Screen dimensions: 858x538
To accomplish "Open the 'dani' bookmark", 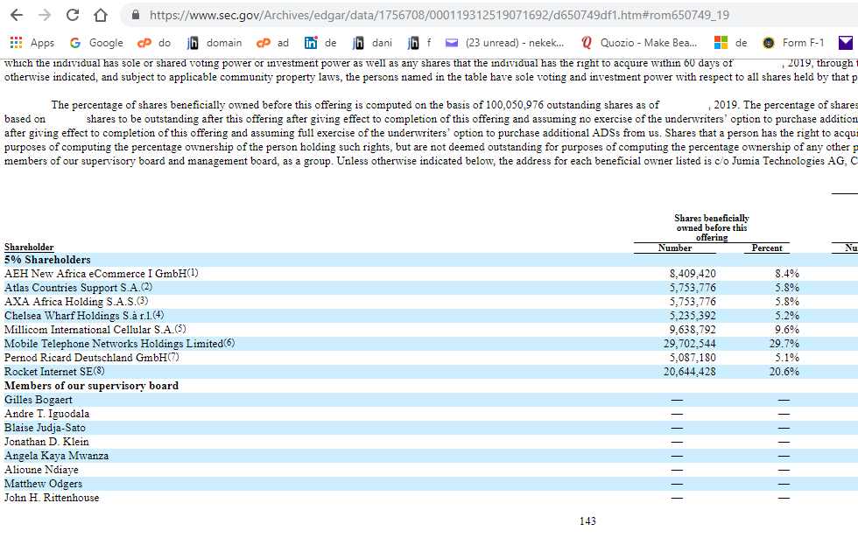I will click(372, 43).
